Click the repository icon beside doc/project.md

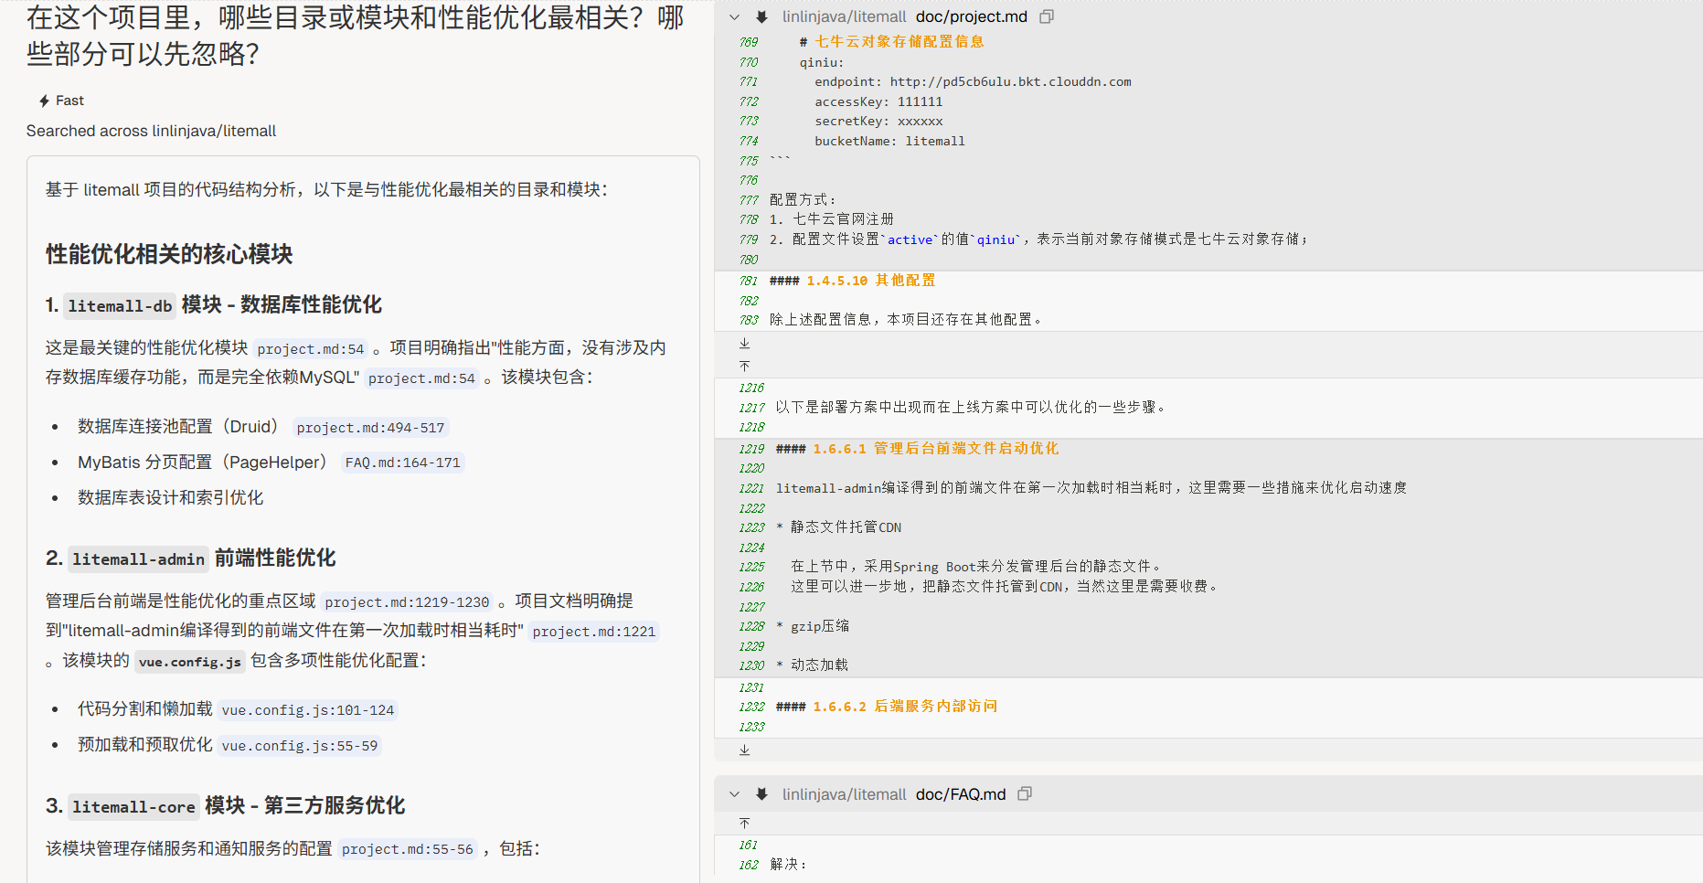(761, 17)
